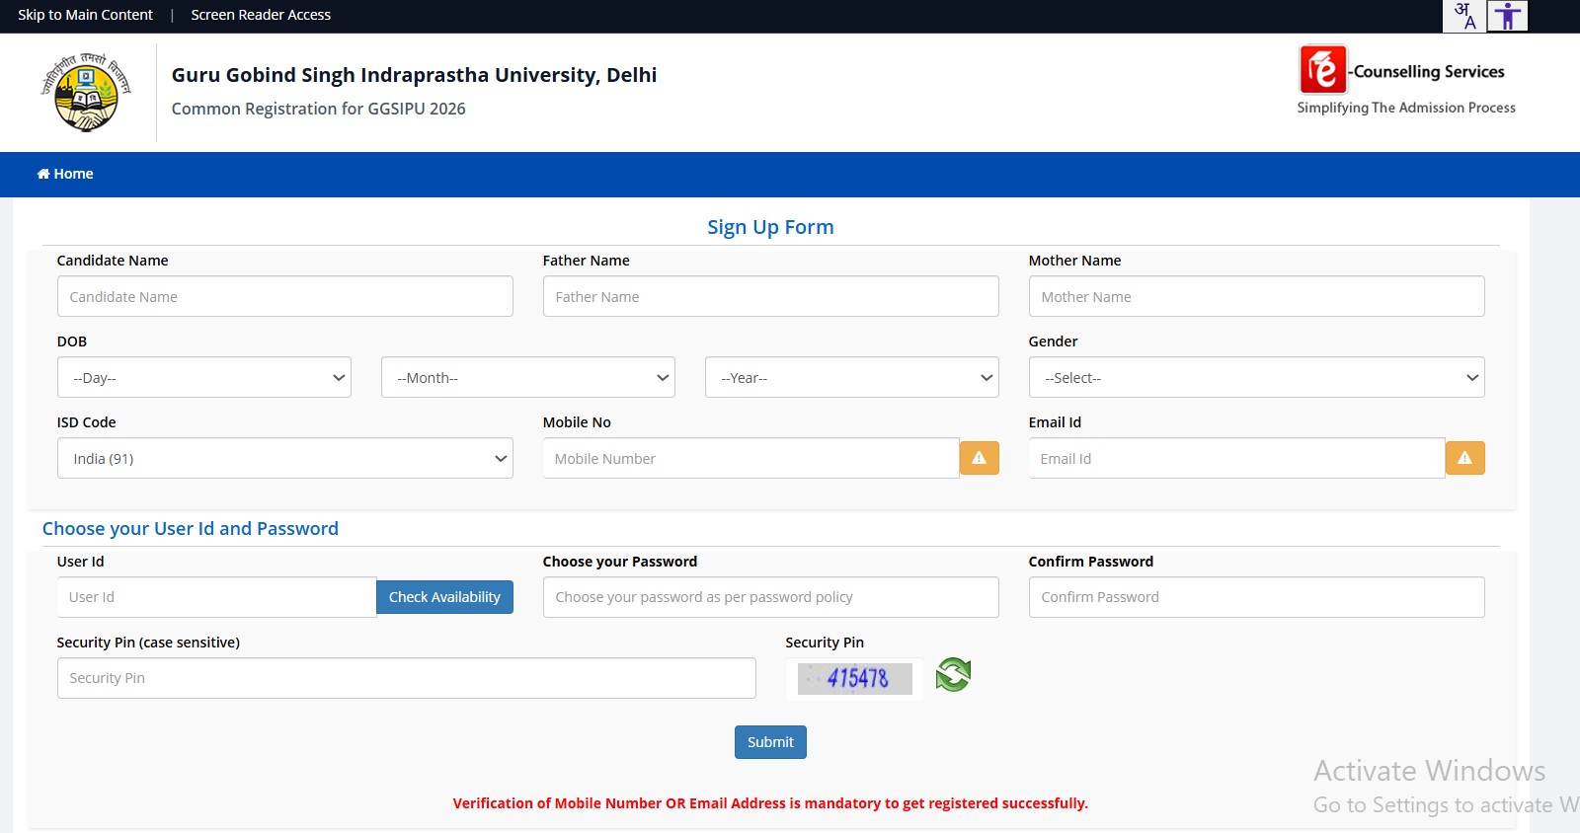Click the Mobile No warning icon
This screenshot has width=1580, height=833.
(980, 458)
